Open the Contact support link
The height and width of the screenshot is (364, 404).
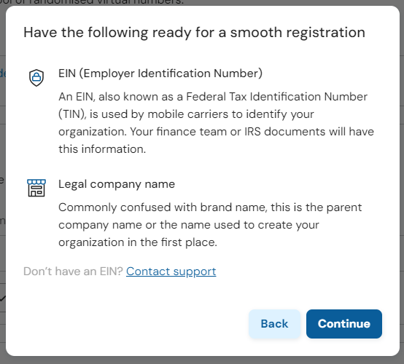point(171,272)
